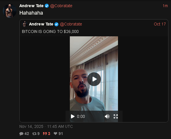This screenshot has height=139, width=171.
Task: Click verified badge beside top Andrew Tate name
Action: click(47, 6)
